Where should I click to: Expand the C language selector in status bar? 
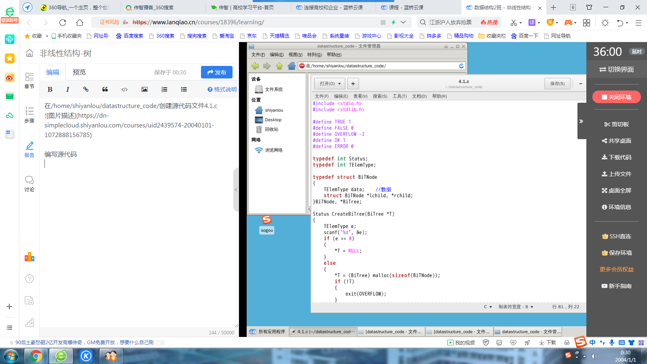click(x=488, y=307)
